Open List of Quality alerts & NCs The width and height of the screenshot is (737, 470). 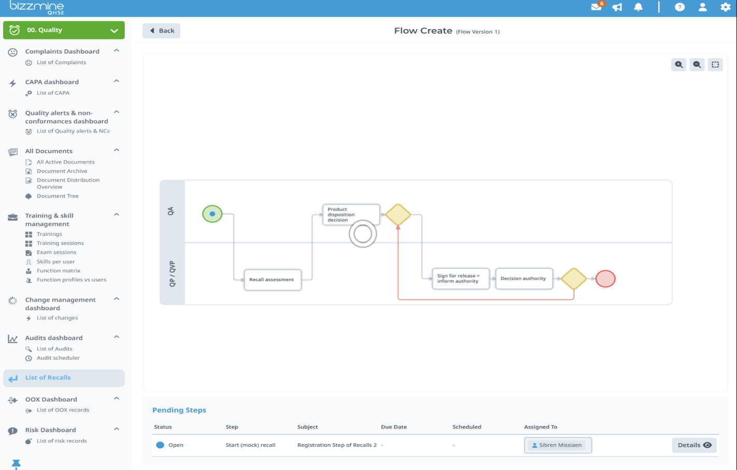(73, 131)
